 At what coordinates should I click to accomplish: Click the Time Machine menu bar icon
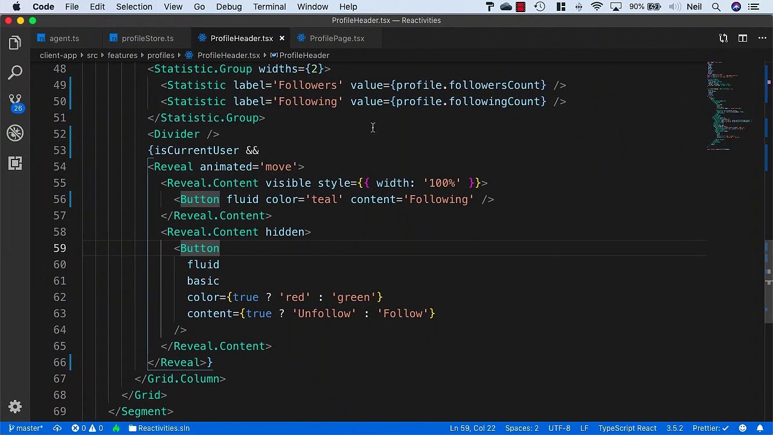pyautogui.click(x=540, y=7)
